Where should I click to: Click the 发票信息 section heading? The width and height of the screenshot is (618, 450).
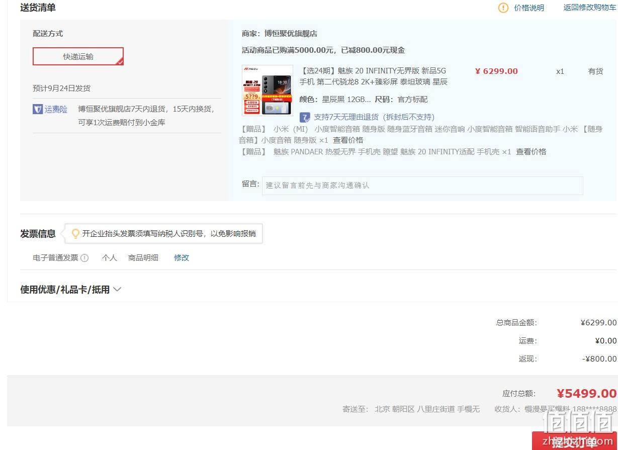(38, 234)
